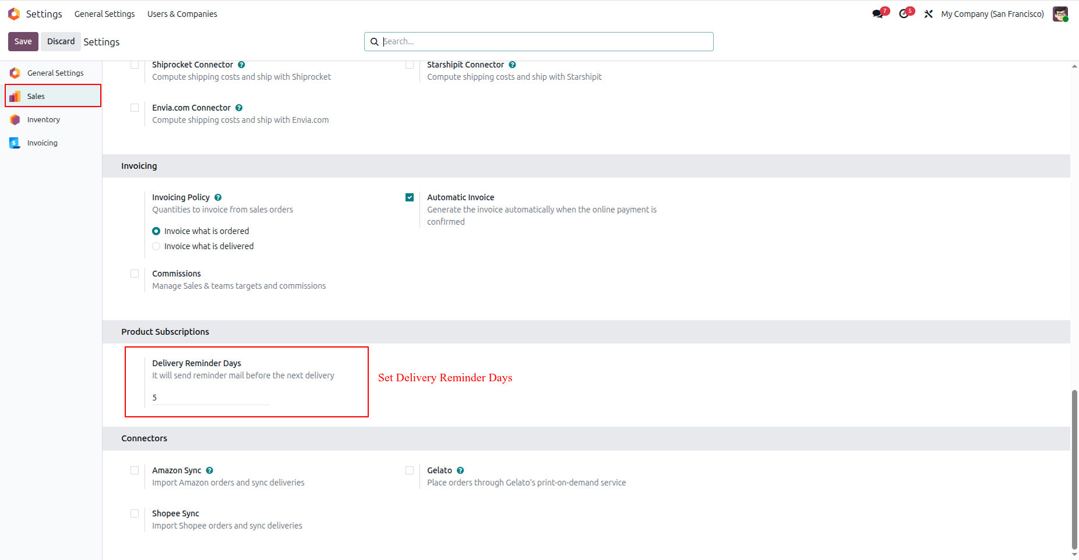
Task: Enable the Gelato checkbox
Action: (410, 470)
